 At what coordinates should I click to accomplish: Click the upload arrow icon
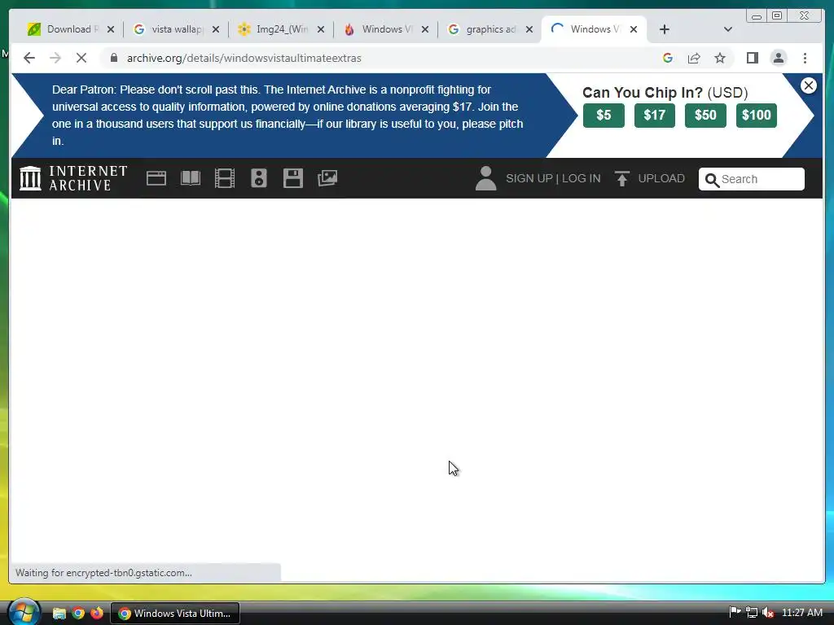click(621, 178)
